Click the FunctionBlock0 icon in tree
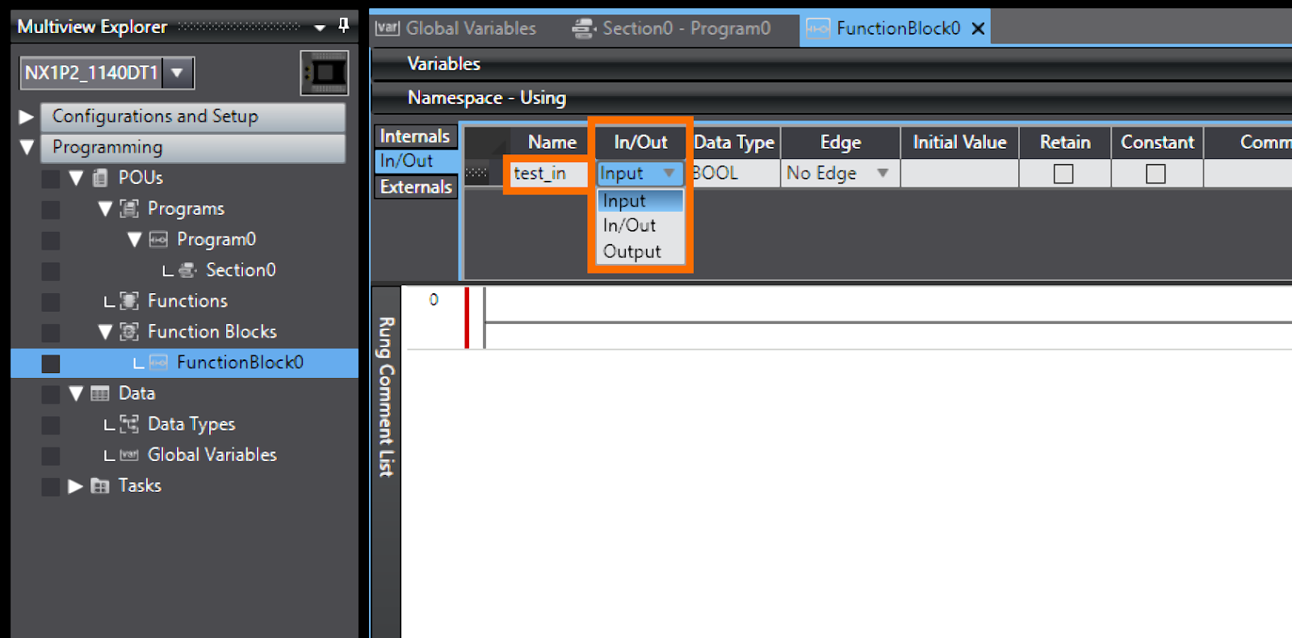This screenshot has width=1292, height=638. click(158, 363)
